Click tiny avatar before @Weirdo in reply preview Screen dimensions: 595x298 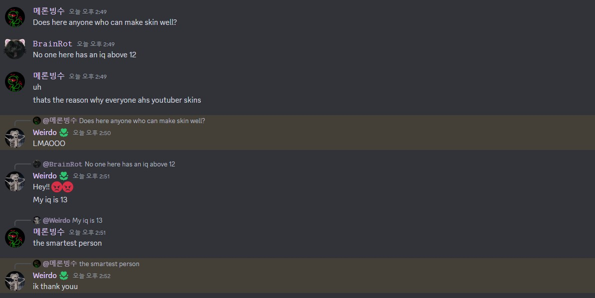(x=37, y=220)
